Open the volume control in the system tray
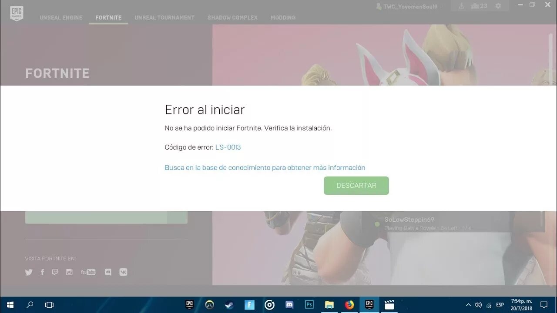This screenshot has height=313, width=557. (478, 305)
